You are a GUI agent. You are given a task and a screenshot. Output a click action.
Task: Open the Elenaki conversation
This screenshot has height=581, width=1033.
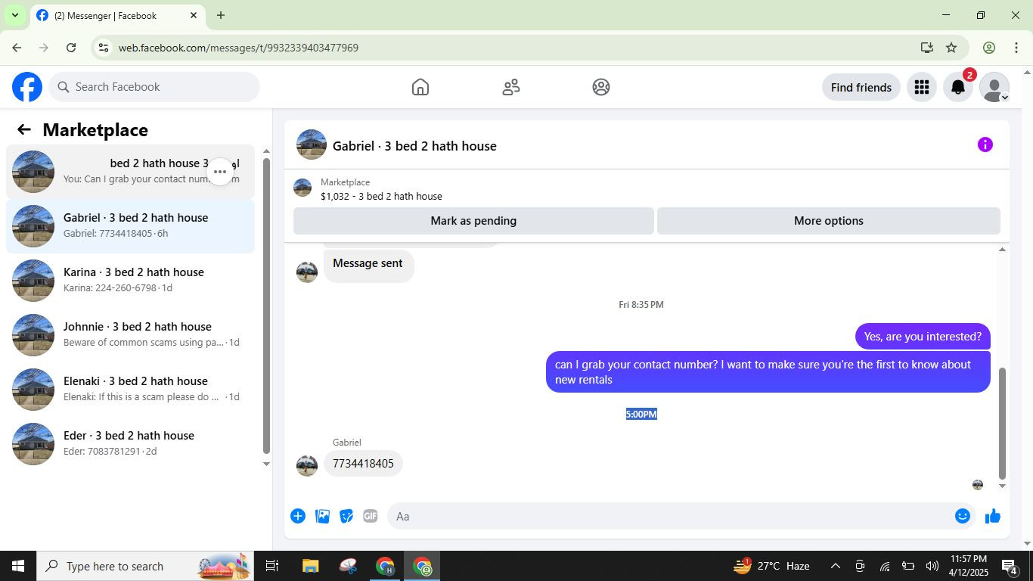(130, 389)
